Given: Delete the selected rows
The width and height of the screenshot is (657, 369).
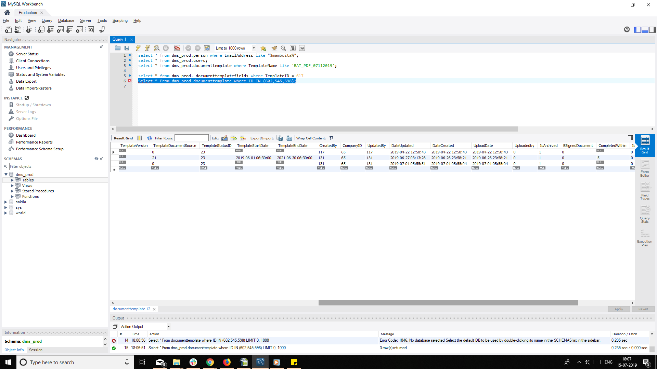Looking at the screenshot, I should pyautogui.click(x=243, y=138).
